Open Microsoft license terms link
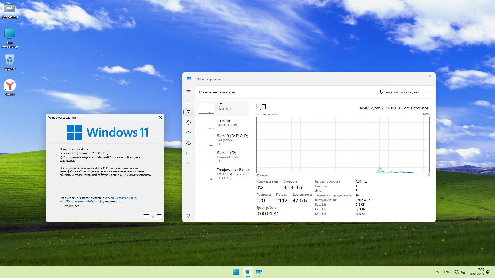The image size is (495, 278). (x=120, y=198)
